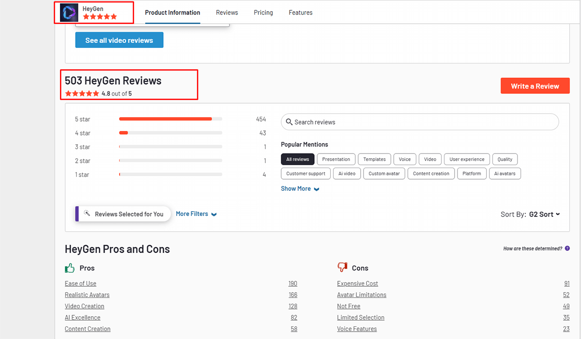The width and height of the screenshot is (581, 339).
Task: Toggle the Presentation mention filter
Action: pos(336,159)
